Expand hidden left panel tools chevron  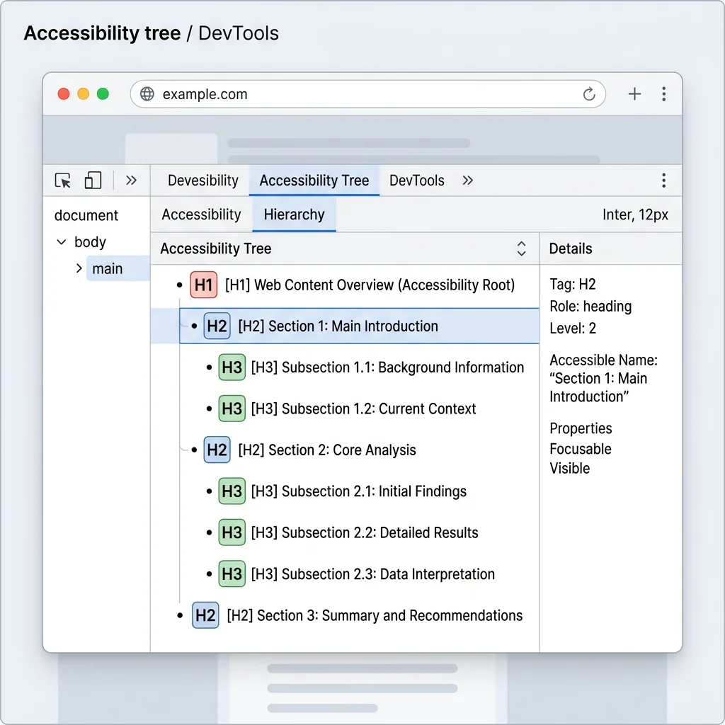pyautogui.click(x=131, y=181)
